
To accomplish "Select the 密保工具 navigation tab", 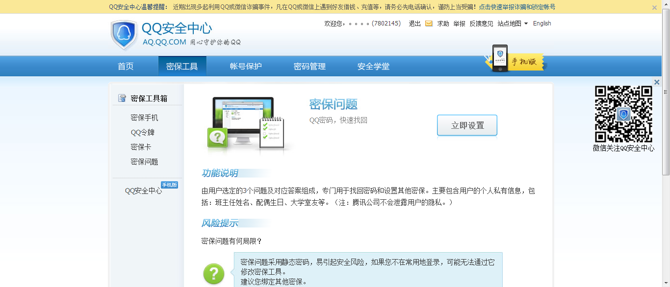I will pyautogui.click(x=182, y=67).
